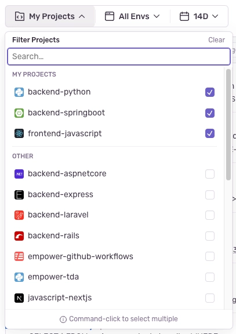
Task: Check the empower-tda checkbox
Action: point(210,277)
